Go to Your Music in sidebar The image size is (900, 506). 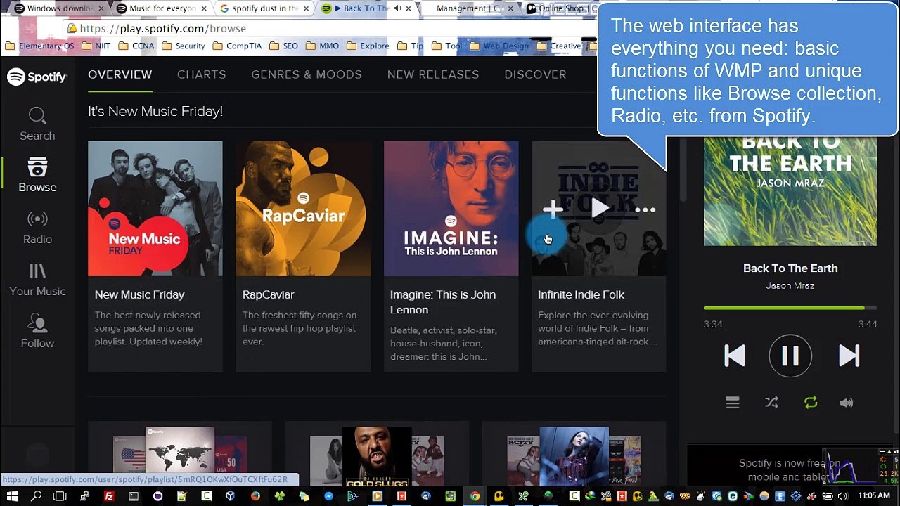[x=37, y=279]
